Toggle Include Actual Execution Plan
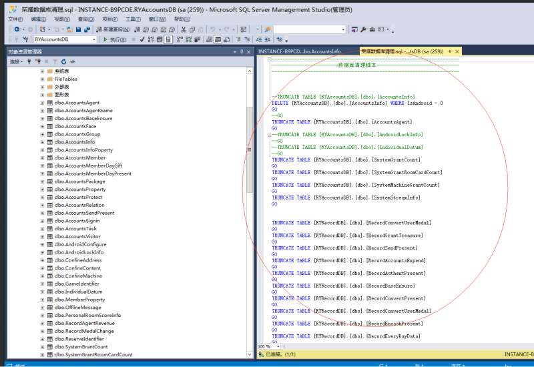Image resolution: width=534 pixels, height=367 pixels. (x=180, y=39)
